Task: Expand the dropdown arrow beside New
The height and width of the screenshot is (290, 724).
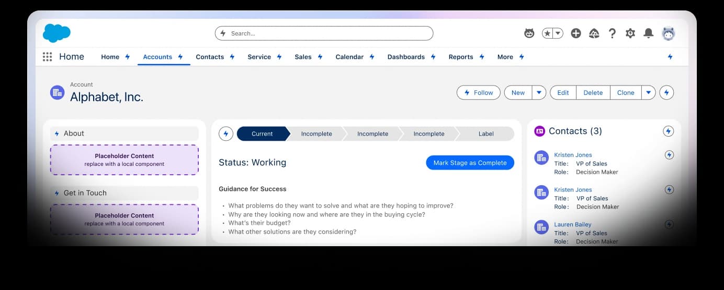Action: pos(539,92)
